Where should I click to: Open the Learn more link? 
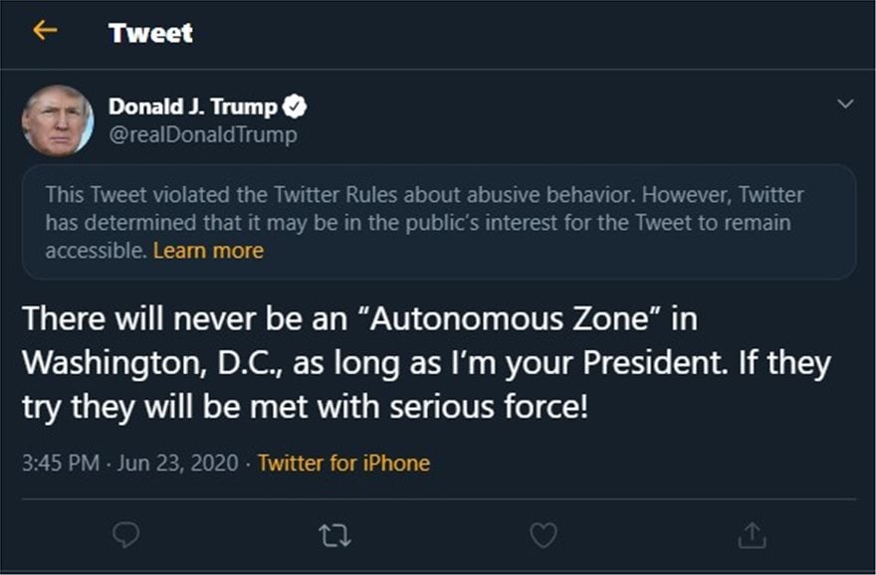pos(208,251)
